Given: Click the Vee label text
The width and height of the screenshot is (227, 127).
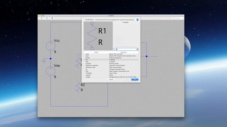Looking at the screenshot, I should coord(57,66).
